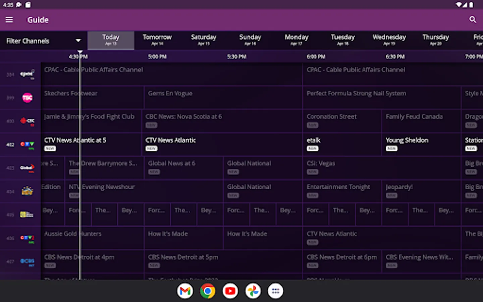Select the CPAC channel logo
Viewport: 483px width, 302px height.
tap(27, 74)
